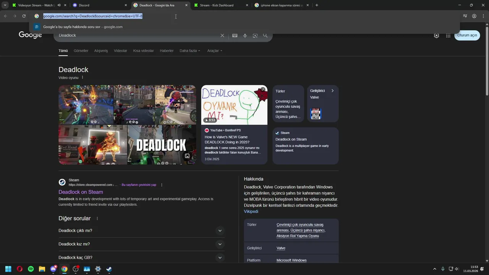Screen dimensions: 489x275
Task: Open Spotify from the taskbar
Action: pos(31,269)
